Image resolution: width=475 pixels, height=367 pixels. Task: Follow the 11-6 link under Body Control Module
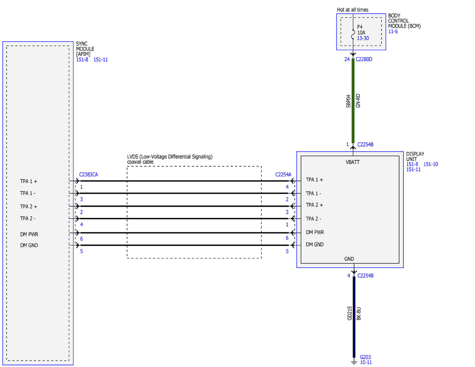[x=393, y=31]
